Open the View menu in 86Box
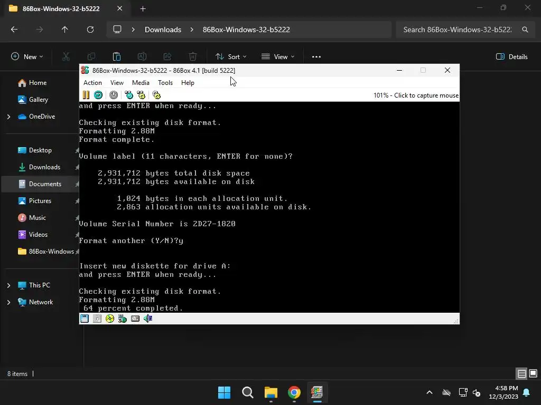 click(117, 83)
